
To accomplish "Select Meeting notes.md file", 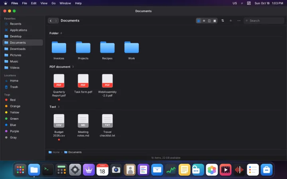I will 83,125.
